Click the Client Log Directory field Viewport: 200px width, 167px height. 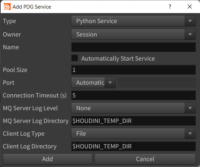(x=133, y=146)
